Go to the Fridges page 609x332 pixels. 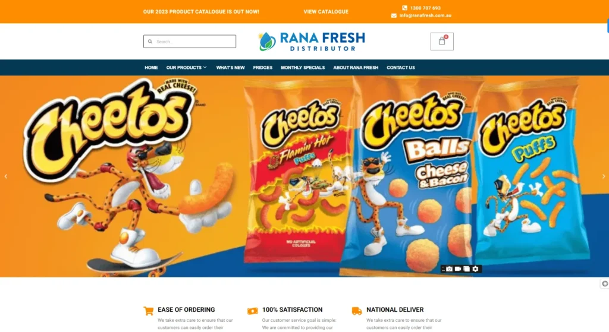click(x=262, y=68)
